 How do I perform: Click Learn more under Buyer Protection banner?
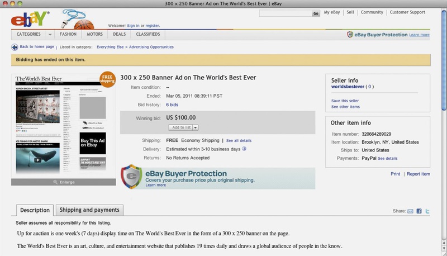tap(156, 185)
